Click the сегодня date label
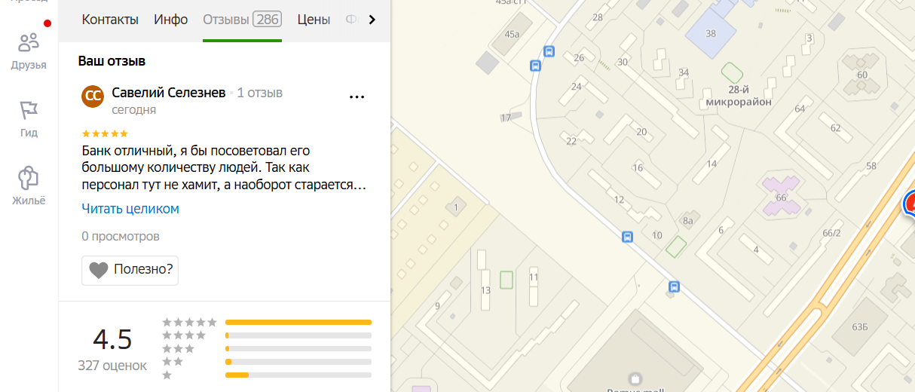 (134, 110)
